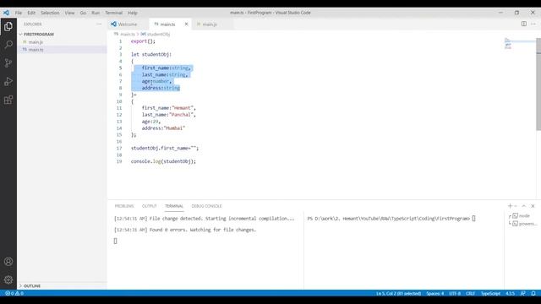Open editor more actions ellipsis
The image size is (541, 304).
(533, 24)
